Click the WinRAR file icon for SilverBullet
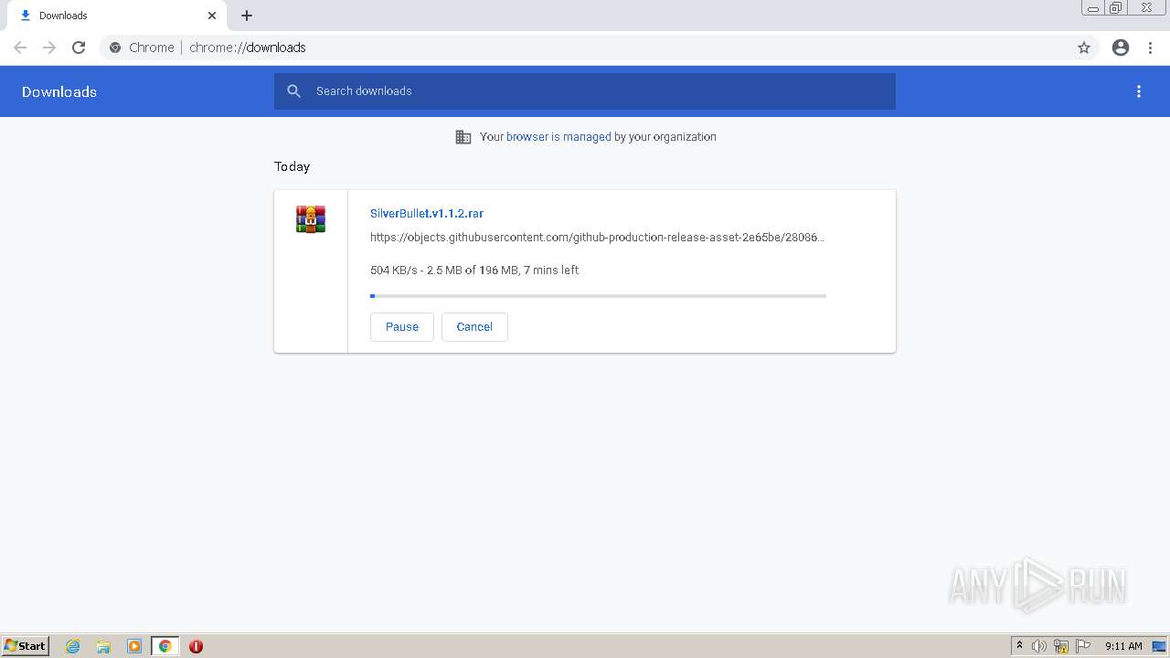 (311, 219)
